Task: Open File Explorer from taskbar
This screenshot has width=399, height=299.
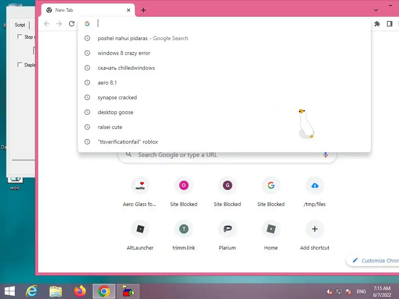Action: [56, 291]
